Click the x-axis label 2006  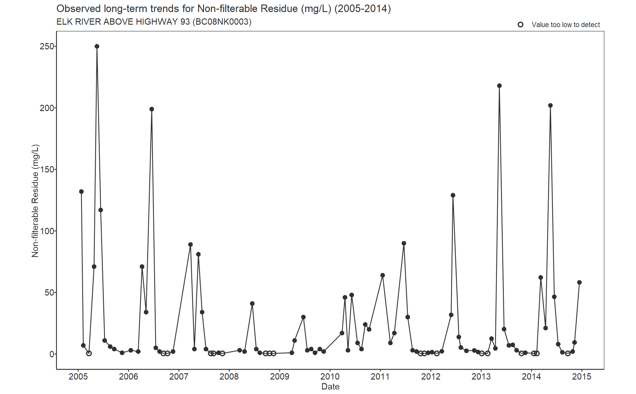pyautogui.click(x=129, y=377)
